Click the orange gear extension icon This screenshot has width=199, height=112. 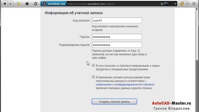tap(182, 4)
